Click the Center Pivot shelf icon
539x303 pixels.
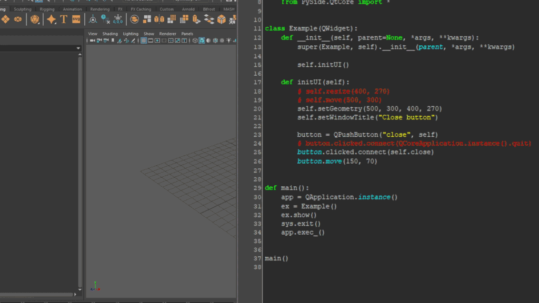coord(93,19)
